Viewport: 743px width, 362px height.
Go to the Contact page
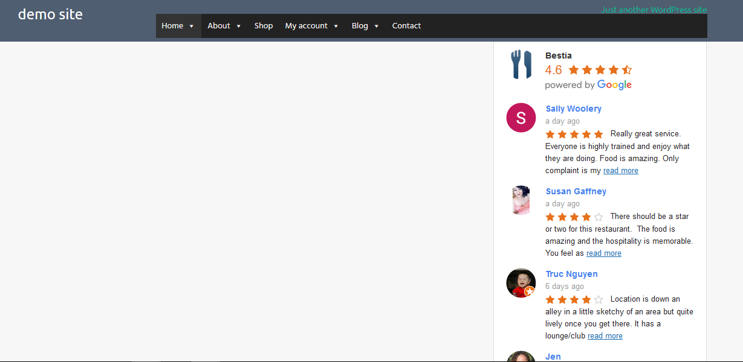(x=406, y=26)
